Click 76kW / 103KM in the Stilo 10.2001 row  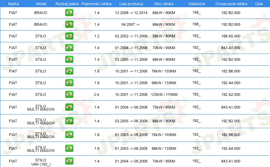point(164,71)
